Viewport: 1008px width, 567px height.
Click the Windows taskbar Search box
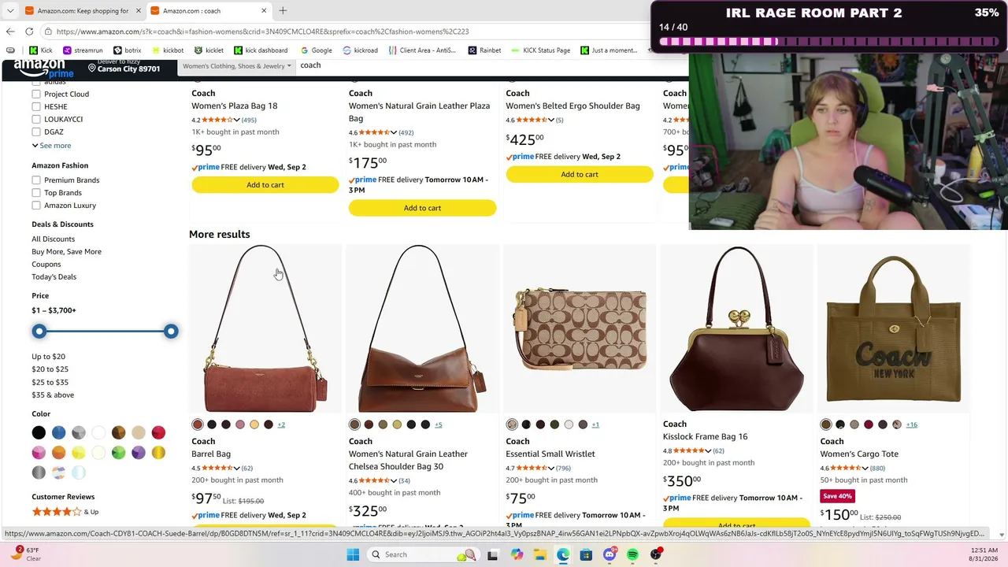[423, 554]
